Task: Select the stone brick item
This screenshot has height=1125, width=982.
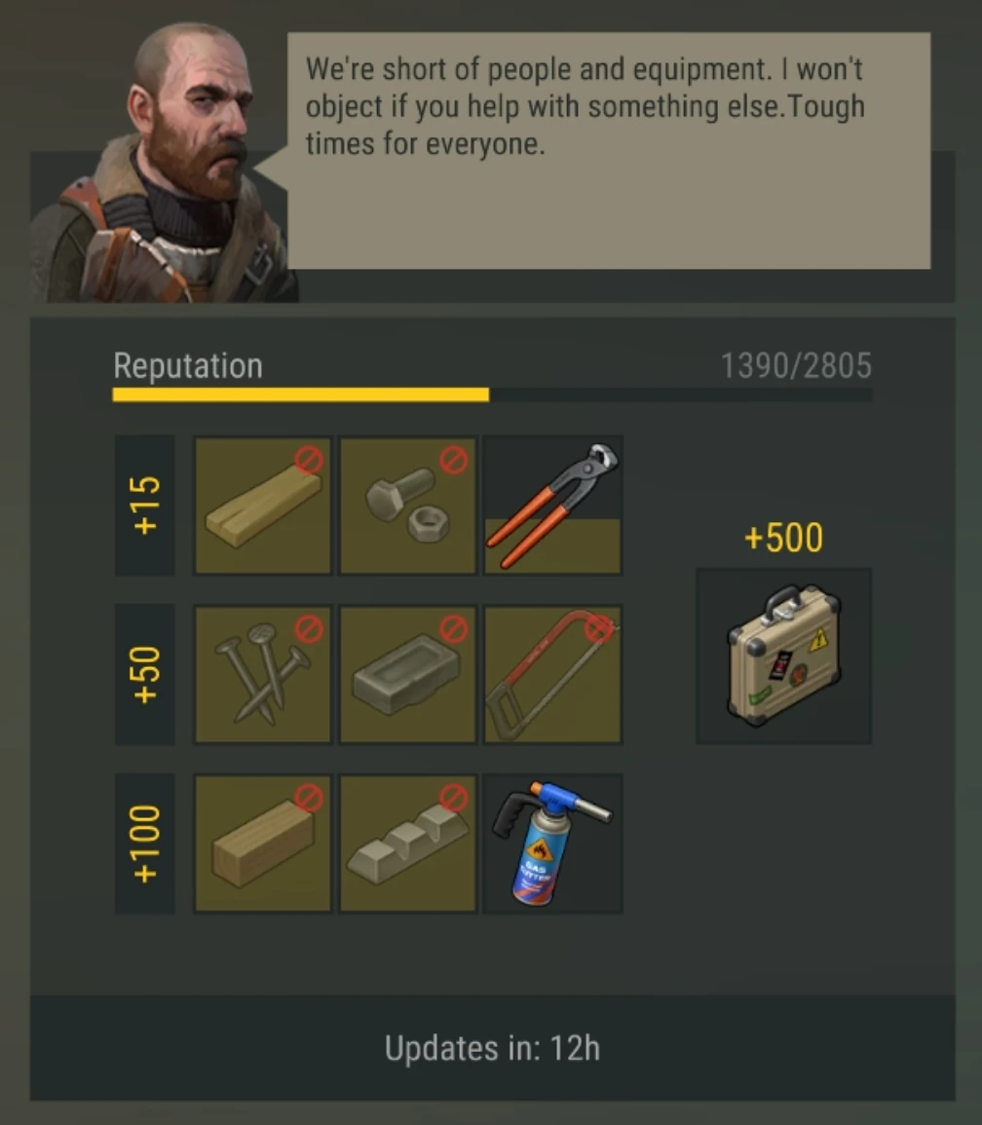Action: tap(408, 674)
